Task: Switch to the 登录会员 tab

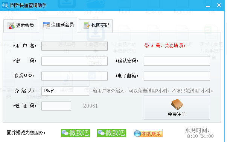Action: click(x=20, y=26)
